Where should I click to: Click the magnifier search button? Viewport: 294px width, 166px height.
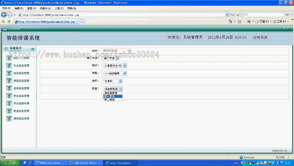click(x=287, y=15)
